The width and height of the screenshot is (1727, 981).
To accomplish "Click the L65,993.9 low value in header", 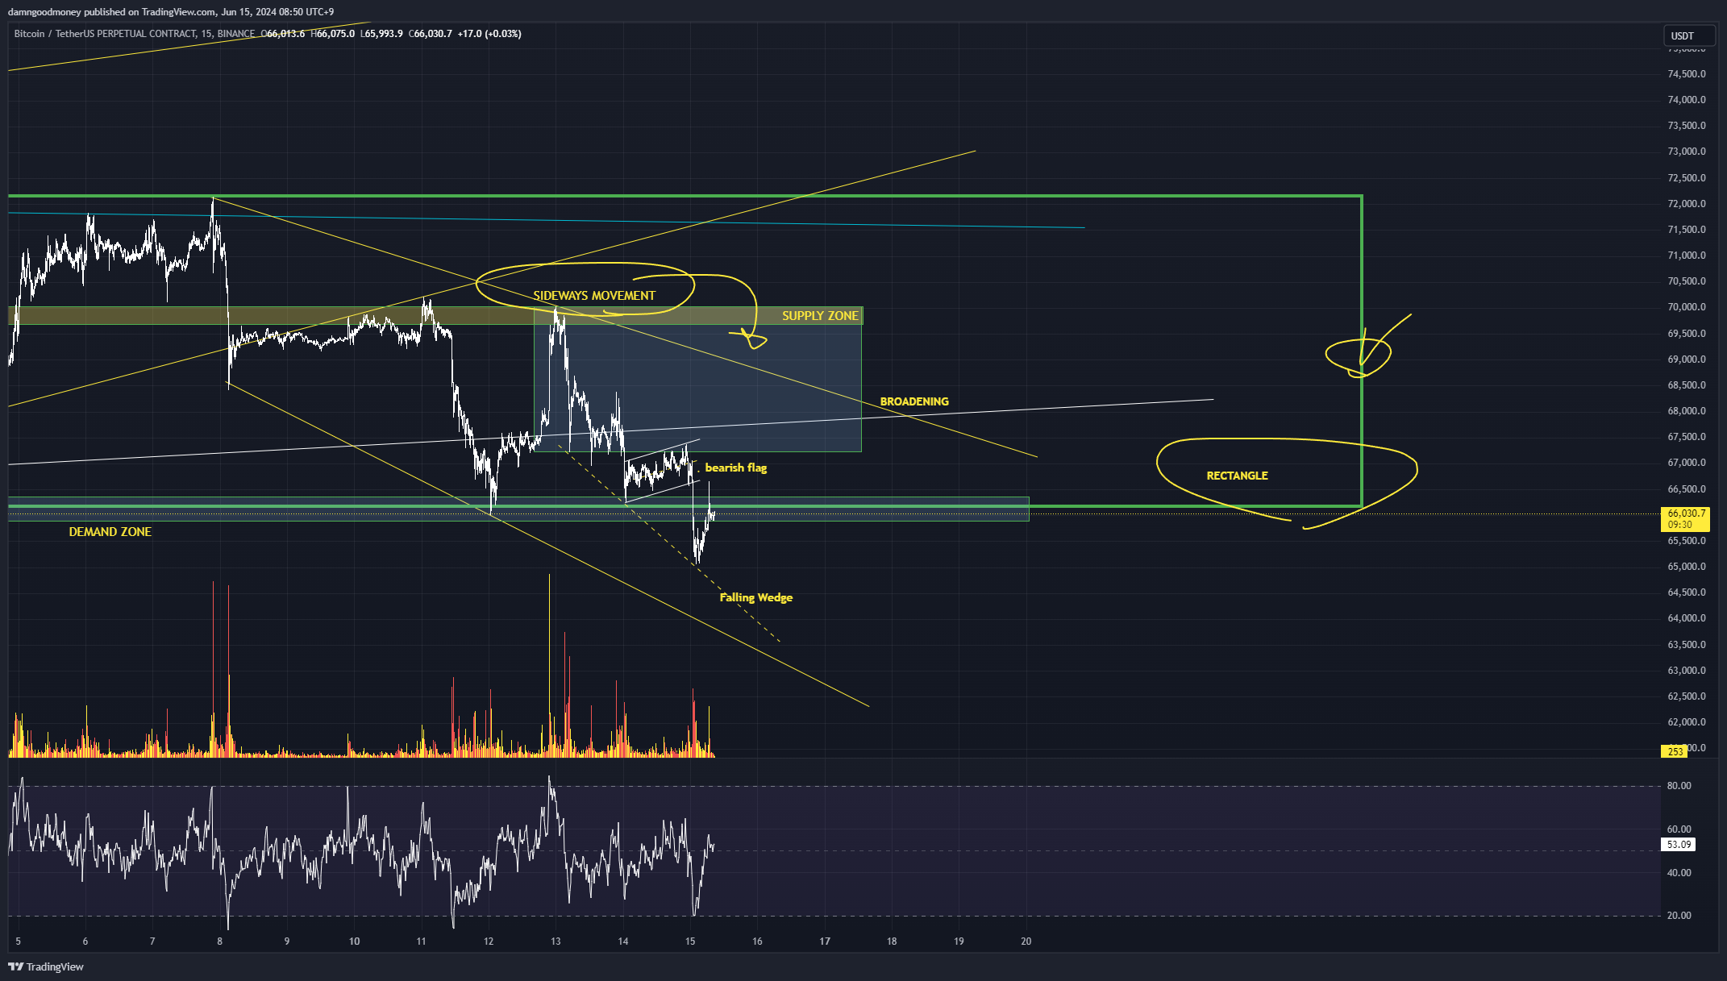I will click(381, 34).
